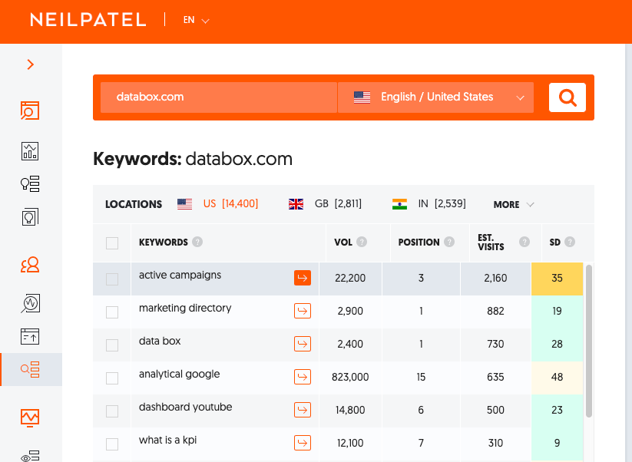This screenshot has height=462, width=632.
Task: Open the orange users icon in sidebar
Action: click(x=30, y=265)
